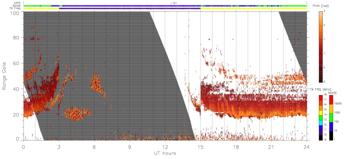This screenshot has width=345, height=159.
Task: Click the 12 tick on UT hours axis
Action: pyautogui.click(x=165, y=147)
